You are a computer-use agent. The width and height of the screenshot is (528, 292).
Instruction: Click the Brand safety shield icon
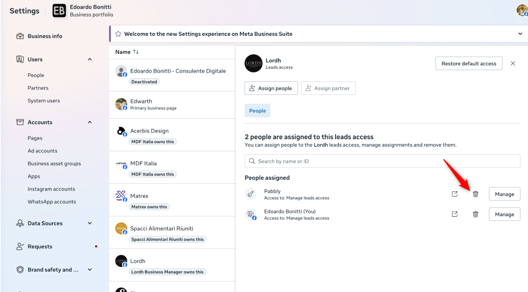tap(20, 270)
